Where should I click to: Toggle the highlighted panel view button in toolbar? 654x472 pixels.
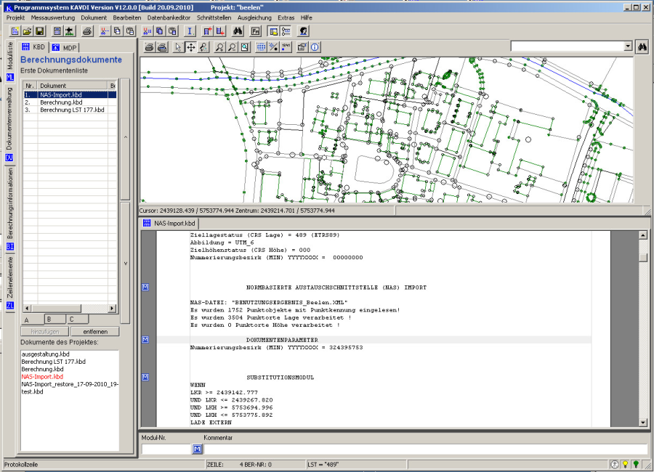click(273, 31)
